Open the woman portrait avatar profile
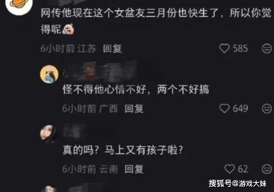This screenshot has height=192, width=274. (x=48, y=134)
